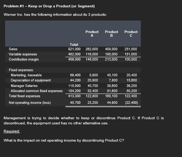Click total variable expenses 462,000
This screenshot has width=182, height=157.
click(x=74, y=54)
